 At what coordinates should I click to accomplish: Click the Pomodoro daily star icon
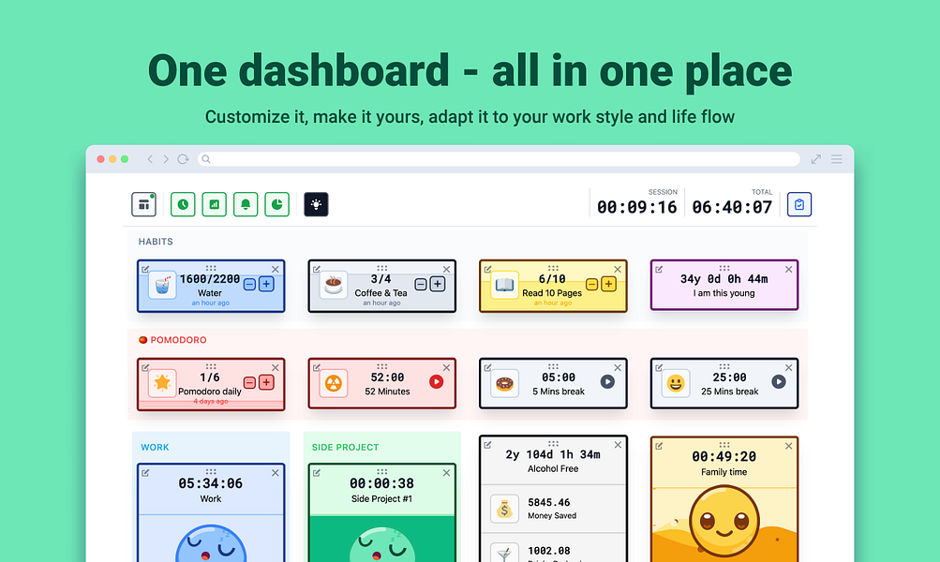tap(162, 383)
